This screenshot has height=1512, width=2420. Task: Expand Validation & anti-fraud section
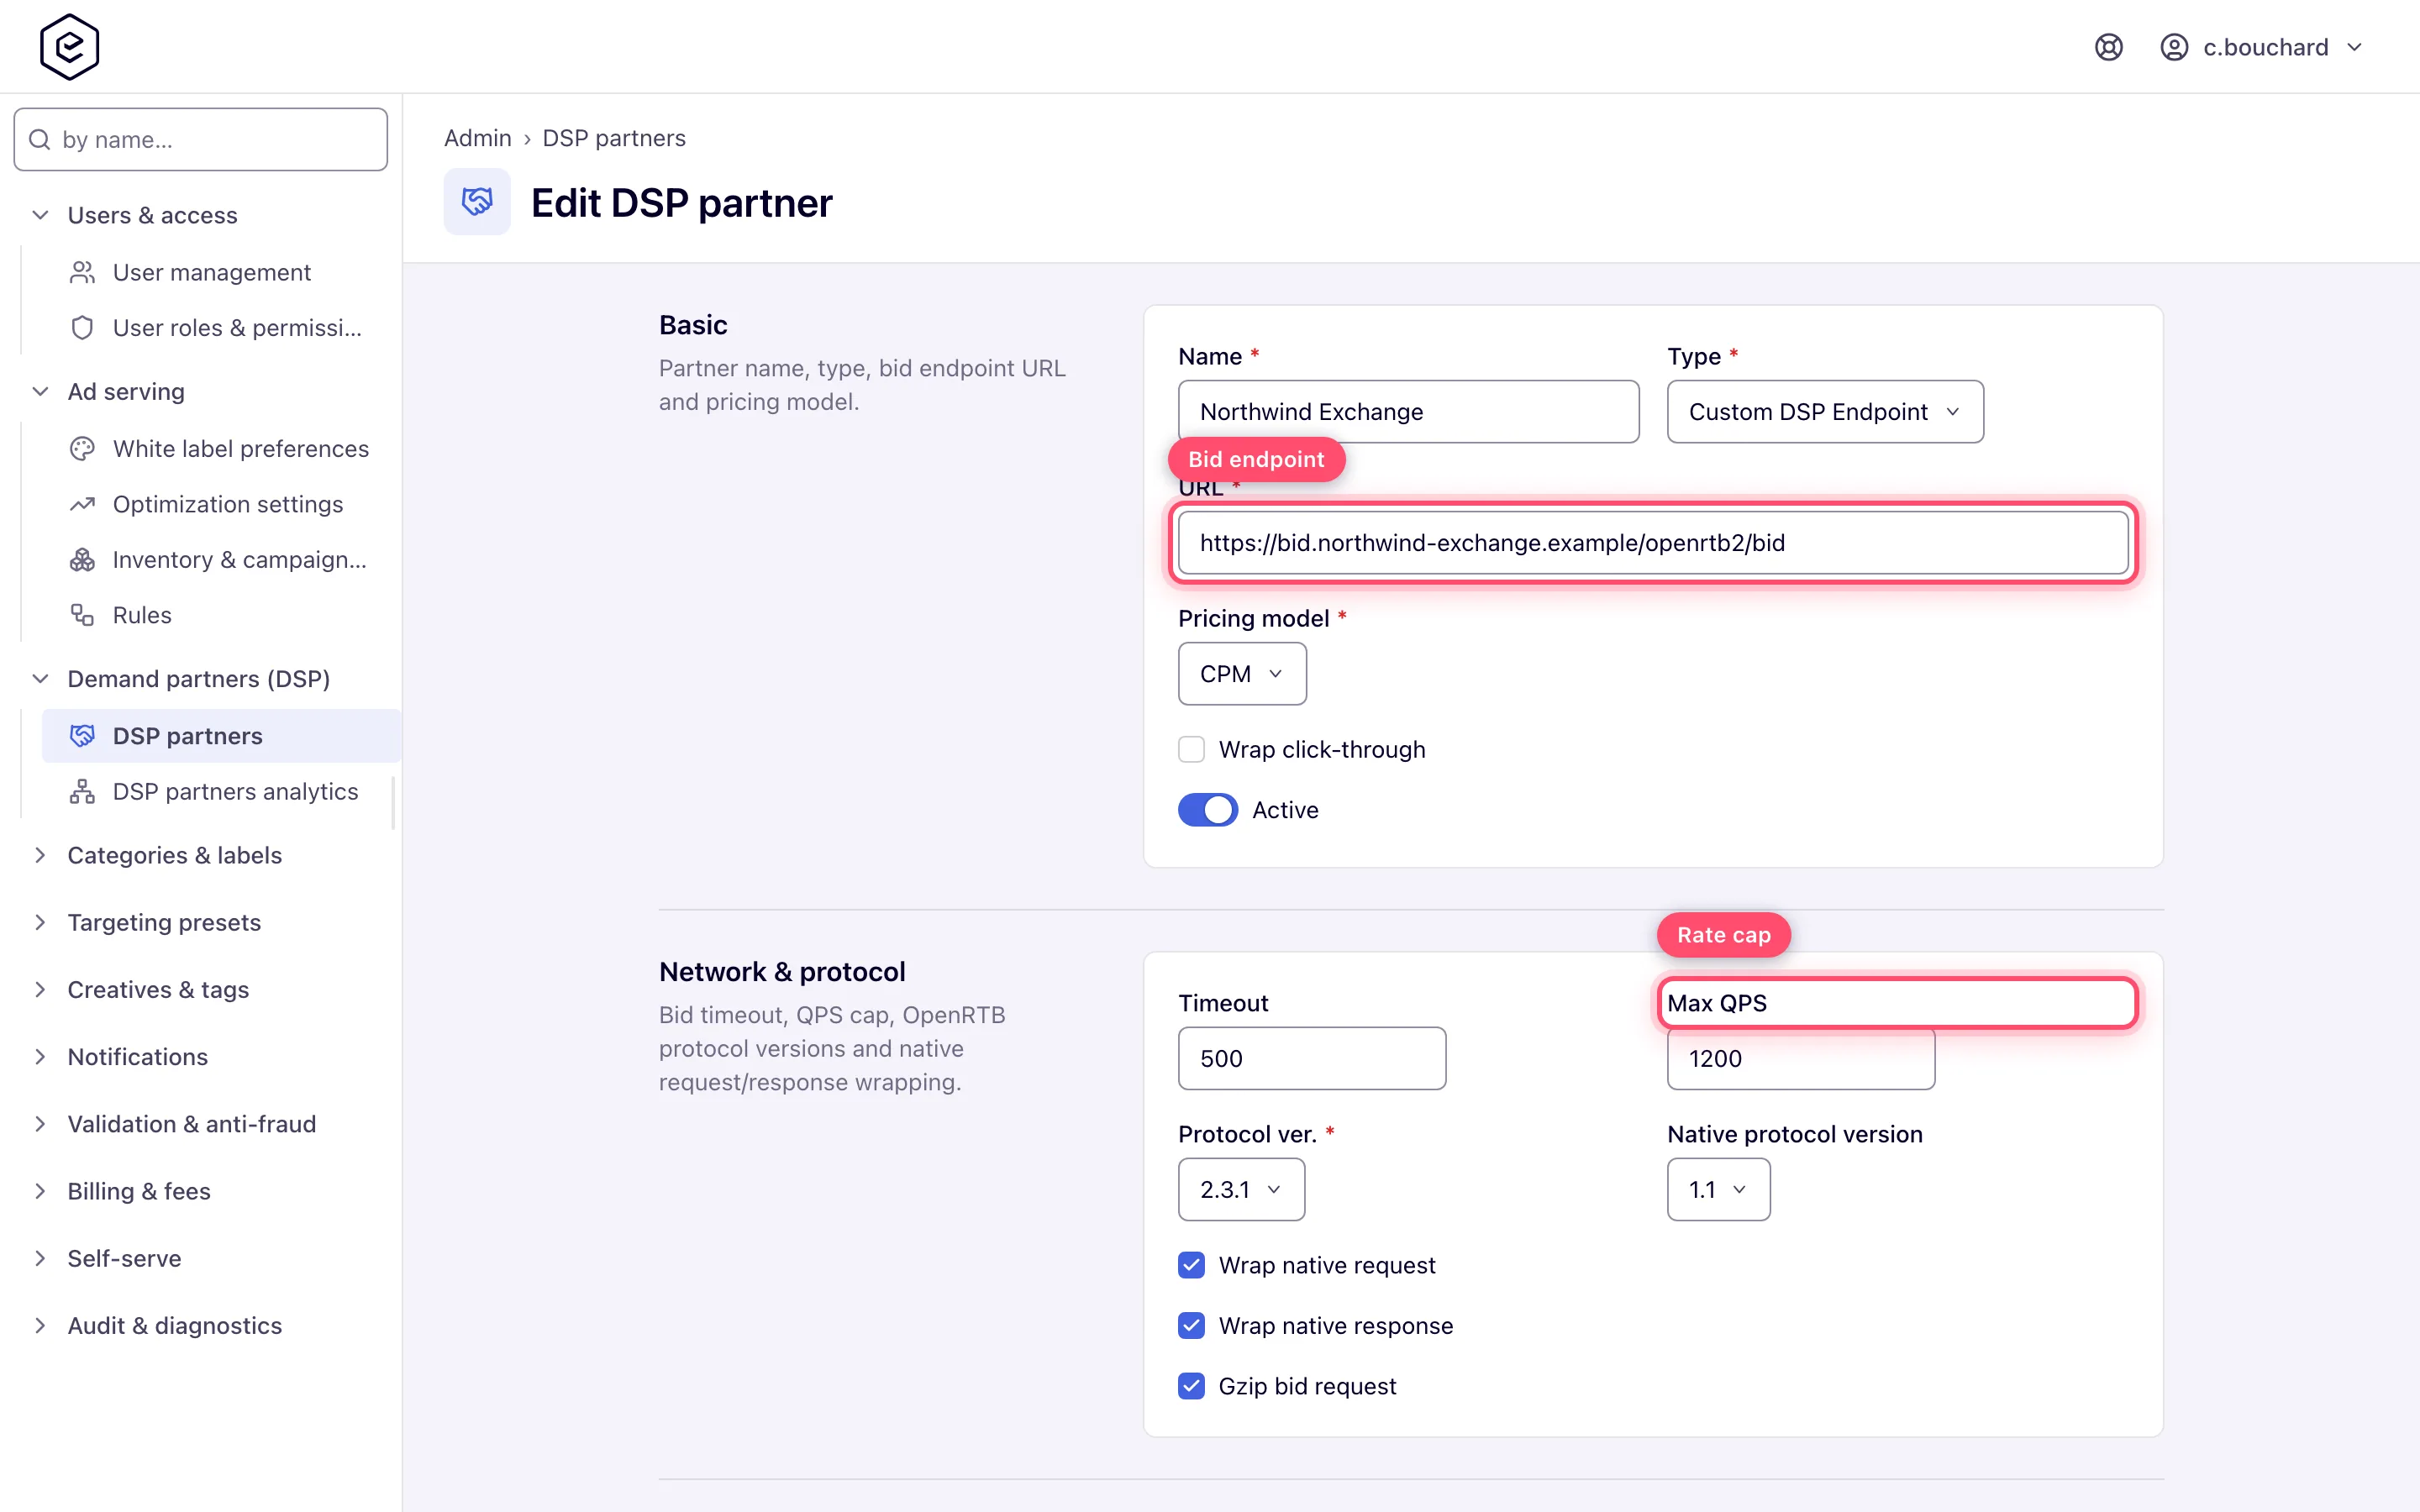pos(40,1124)
